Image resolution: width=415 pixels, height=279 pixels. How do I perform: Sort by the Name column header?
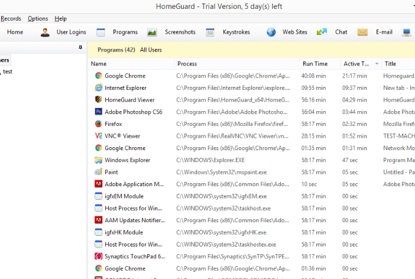pyautogui.click(x=132, y=64)
